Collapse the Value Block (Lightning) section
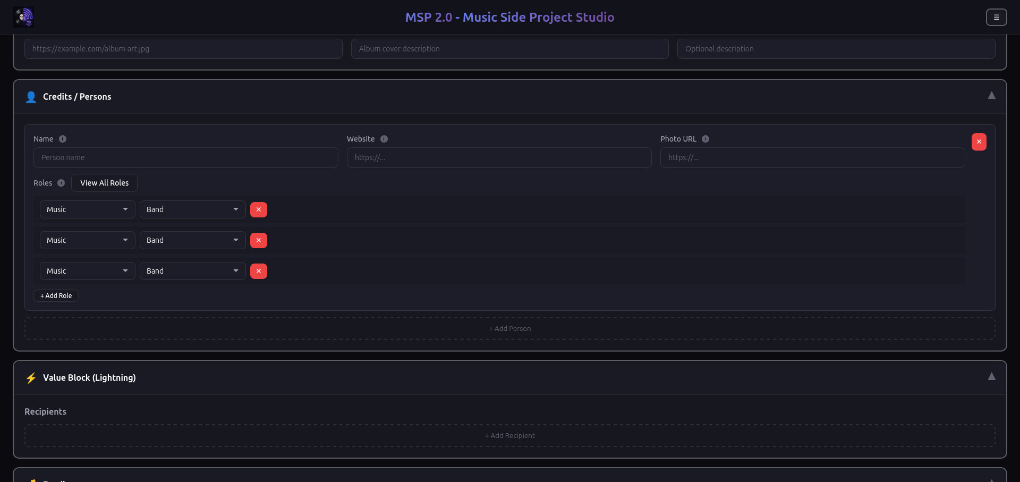The image size is (1020, 482). 991,377
